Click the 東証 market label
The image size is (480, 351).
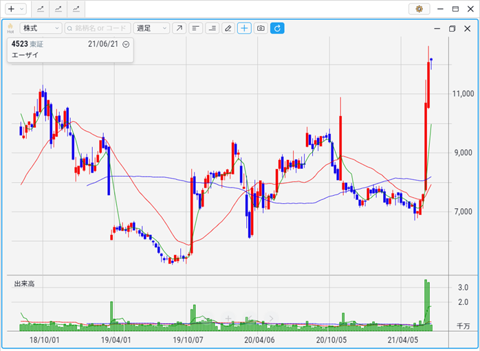point(36,45)
